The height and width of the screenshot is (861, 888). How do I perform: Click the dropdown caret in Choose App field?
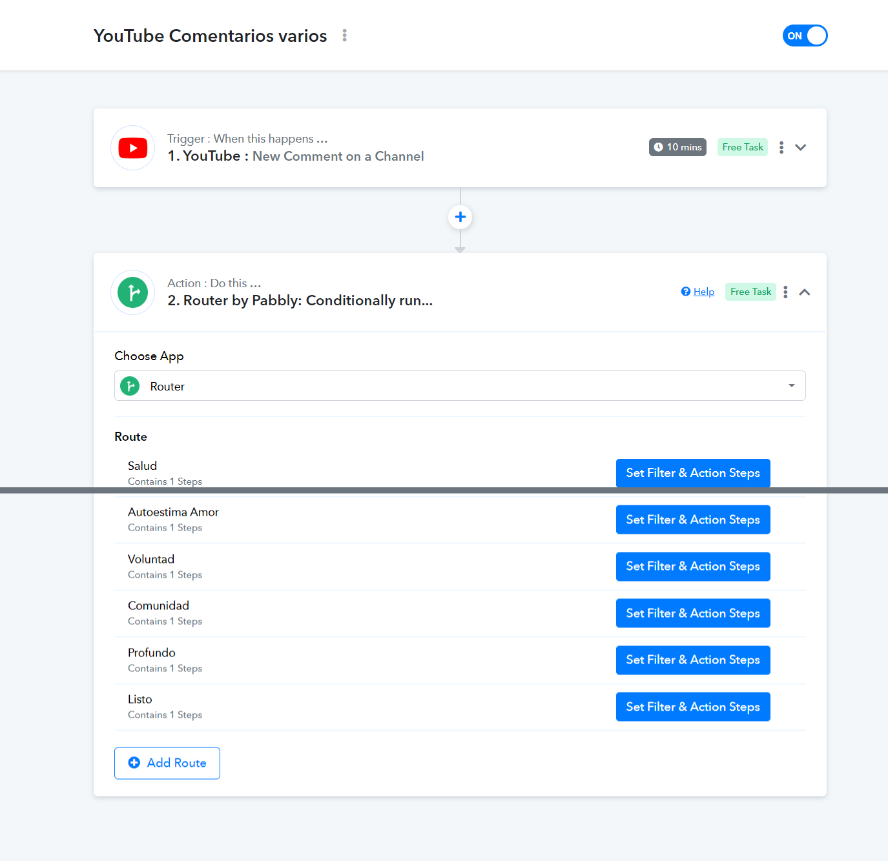click(x=791, y=386)
